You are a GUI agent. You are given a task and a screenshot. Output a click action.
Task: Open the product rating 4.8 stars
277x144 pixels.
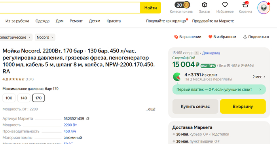(x=13, y=79)
